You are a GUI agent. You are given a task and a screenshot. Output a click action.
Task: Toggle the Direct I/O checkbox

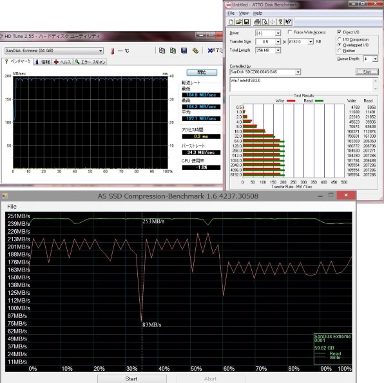pos(339,32)
